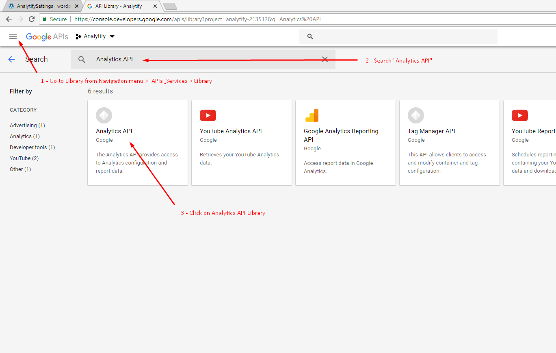Focus the top header search field
Screen dimensions: 556x353
tap(398, 37)
